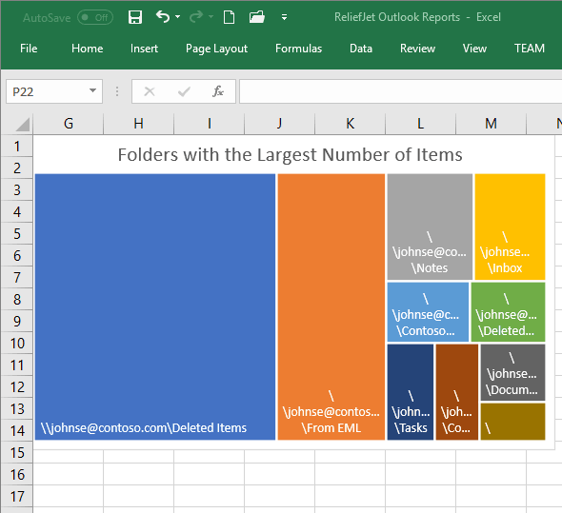The width and height of the screenshot is (562, 513).
Task: Select column L header
Action: tap(420, 124)
